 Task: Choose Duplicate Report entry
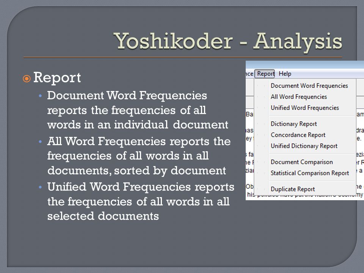293,189
